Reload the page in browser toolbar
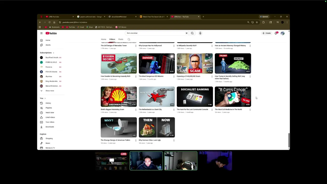The width and height of the screenshot is (327, 184). click(x=49, y=22)
